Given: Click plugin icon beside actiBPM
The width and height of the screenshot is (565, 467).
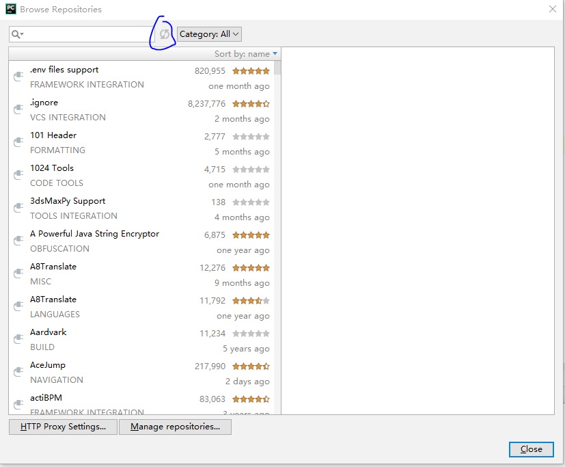Looking at the screenshot, I should point(18,405).
